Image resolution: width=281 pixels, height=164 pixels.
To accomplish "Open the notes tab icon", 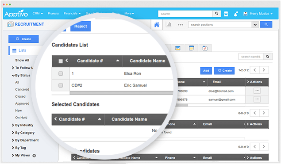I will pos(192,48).
